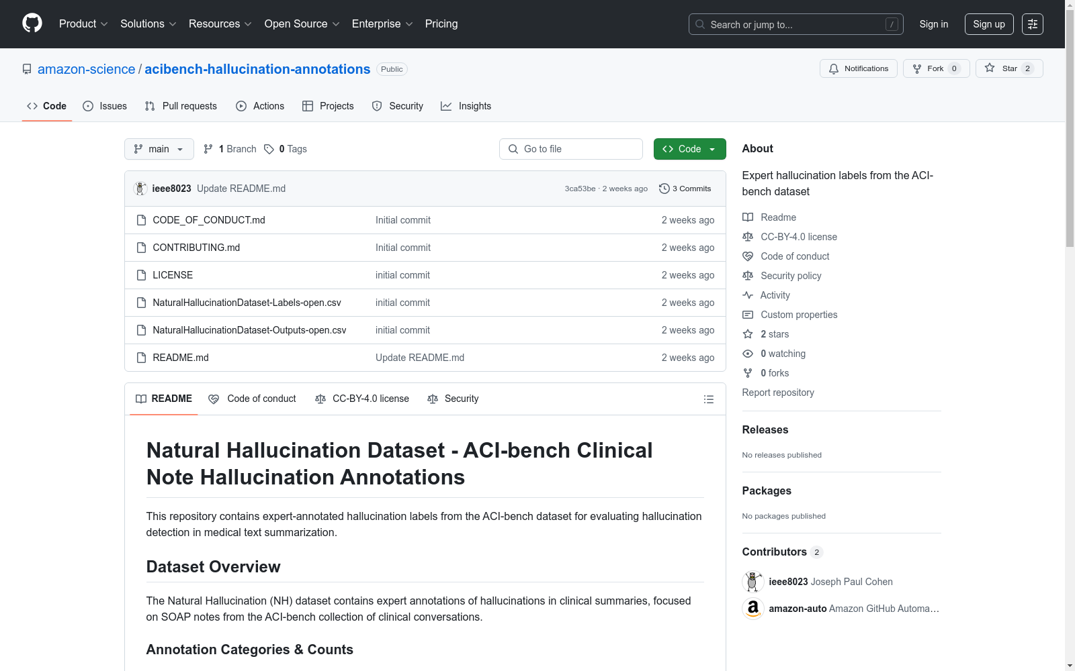Switch to the Pull requests tab
This screenshot has height=671, width=1075.
[181, 106]
